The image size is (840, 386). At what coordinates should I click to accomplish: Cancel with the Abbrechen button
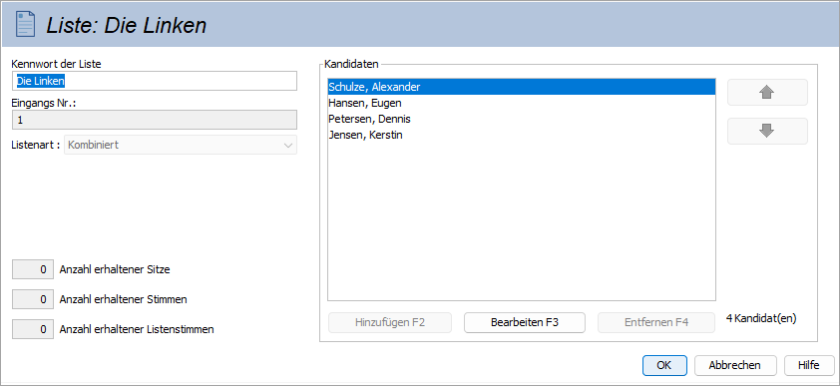pos(734,366)
